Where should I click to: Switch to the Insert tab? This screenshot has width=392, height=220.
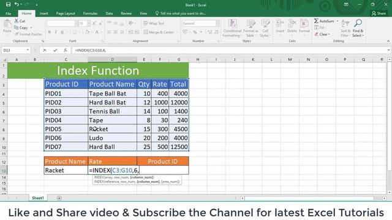[43, 13]
